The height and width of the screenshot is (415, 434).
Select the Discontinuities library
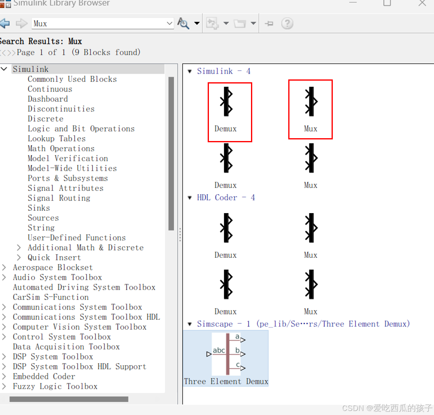[x=61, y=109]
